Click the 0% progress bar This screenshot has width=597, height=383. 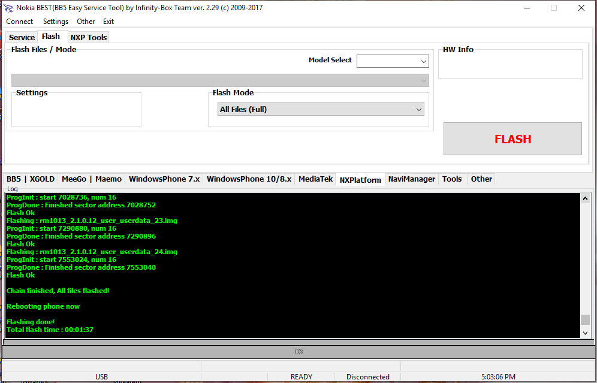299,352
